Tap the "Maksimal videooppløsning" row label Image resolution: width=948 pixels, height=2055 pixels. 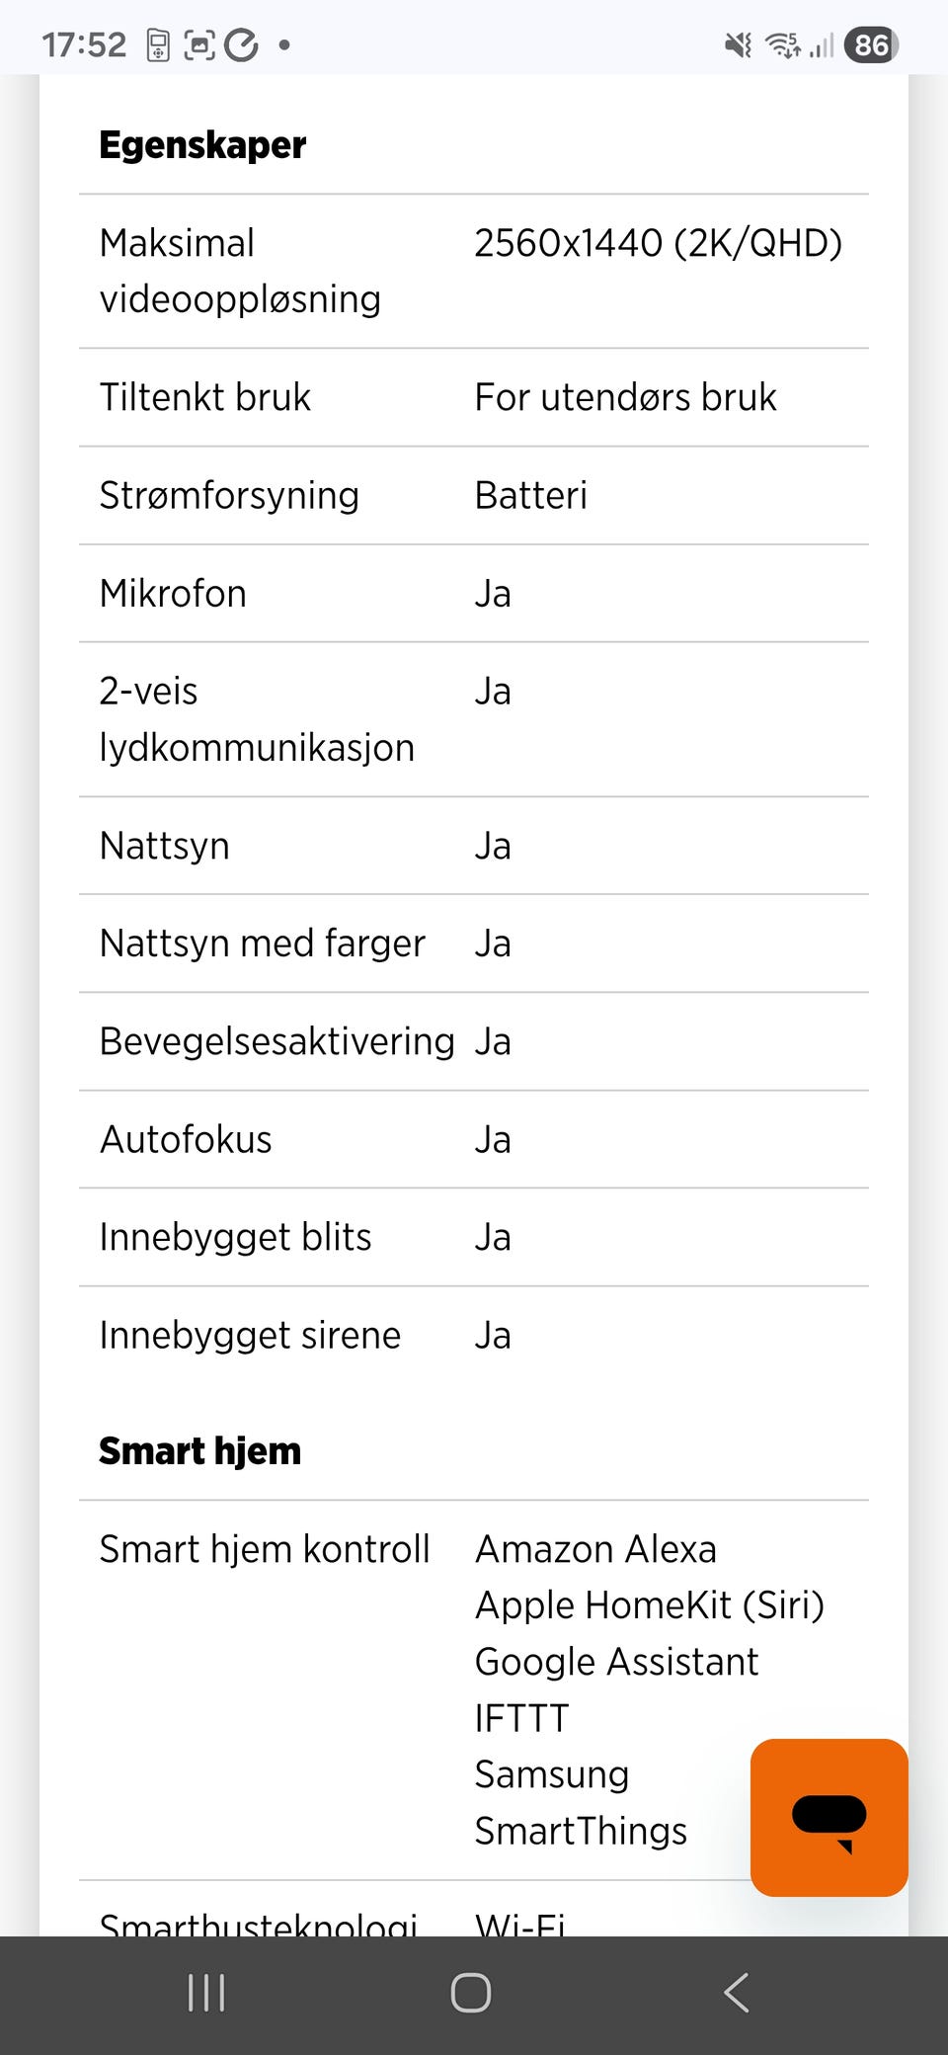[x=240, y=271]
